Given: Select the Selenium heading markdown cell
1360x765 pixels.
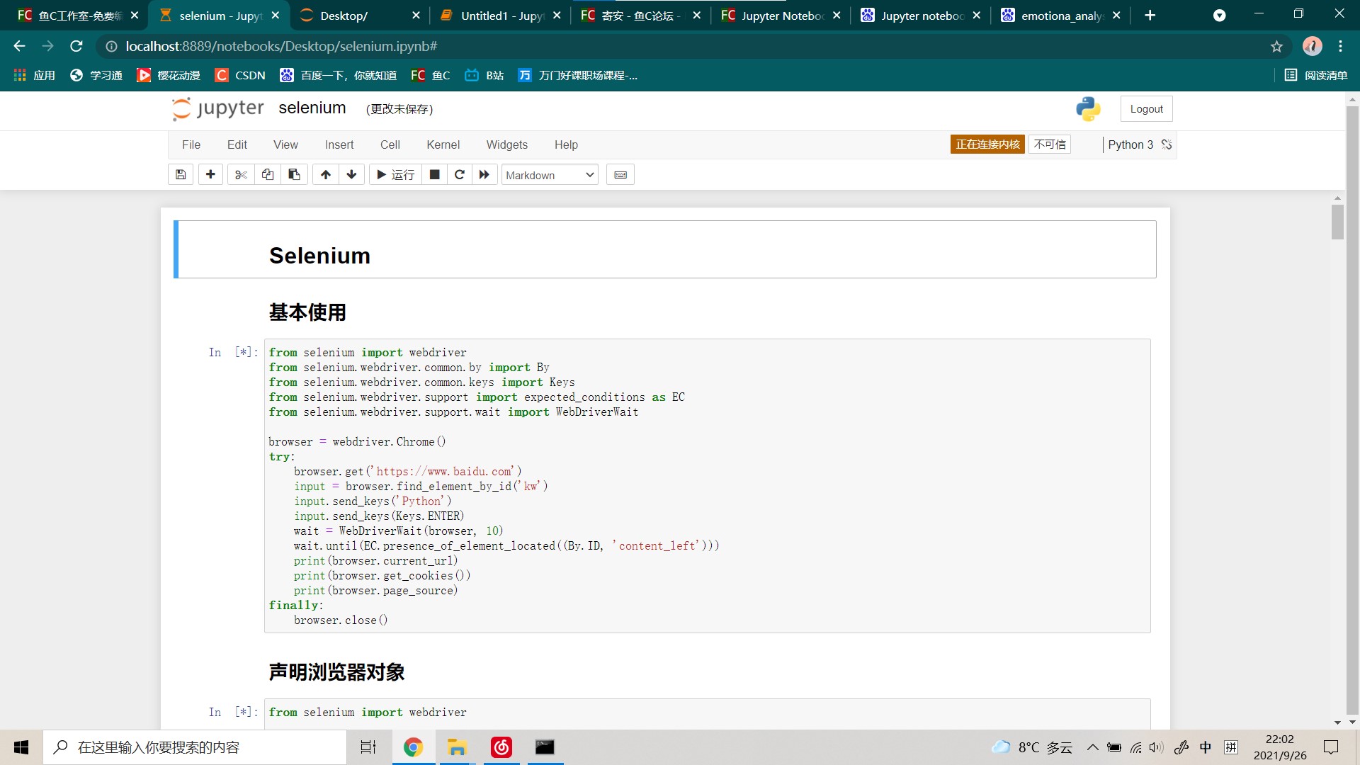Looking at the screenshot, I should [x=666, y=249].
